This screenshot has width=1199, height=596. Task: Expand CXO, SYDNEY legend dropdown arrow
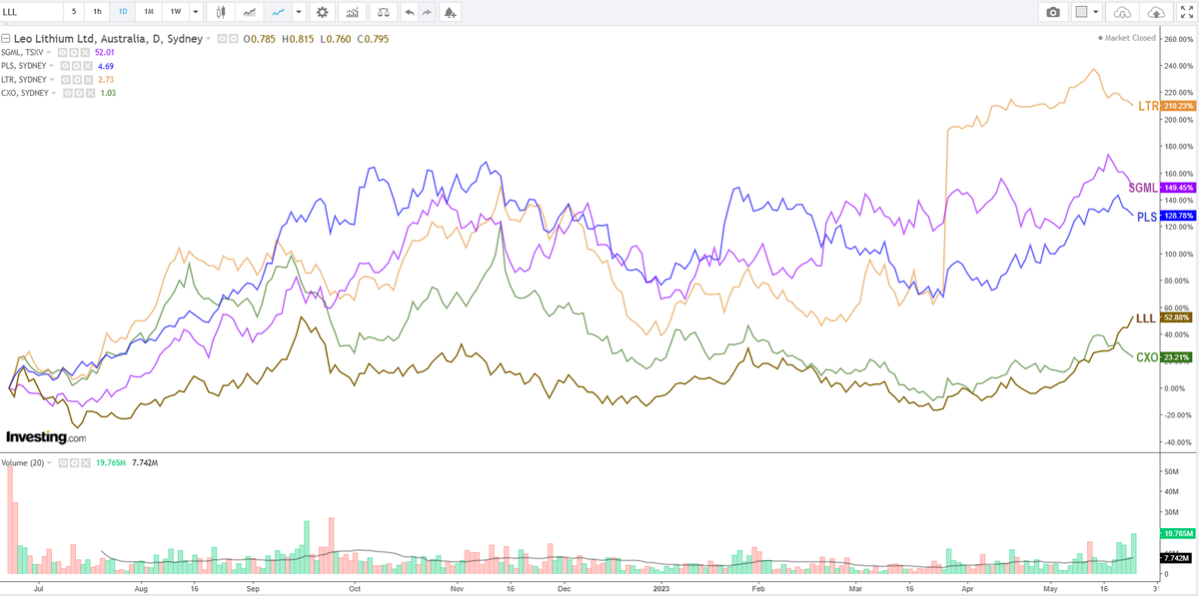[x=54, y=93]
